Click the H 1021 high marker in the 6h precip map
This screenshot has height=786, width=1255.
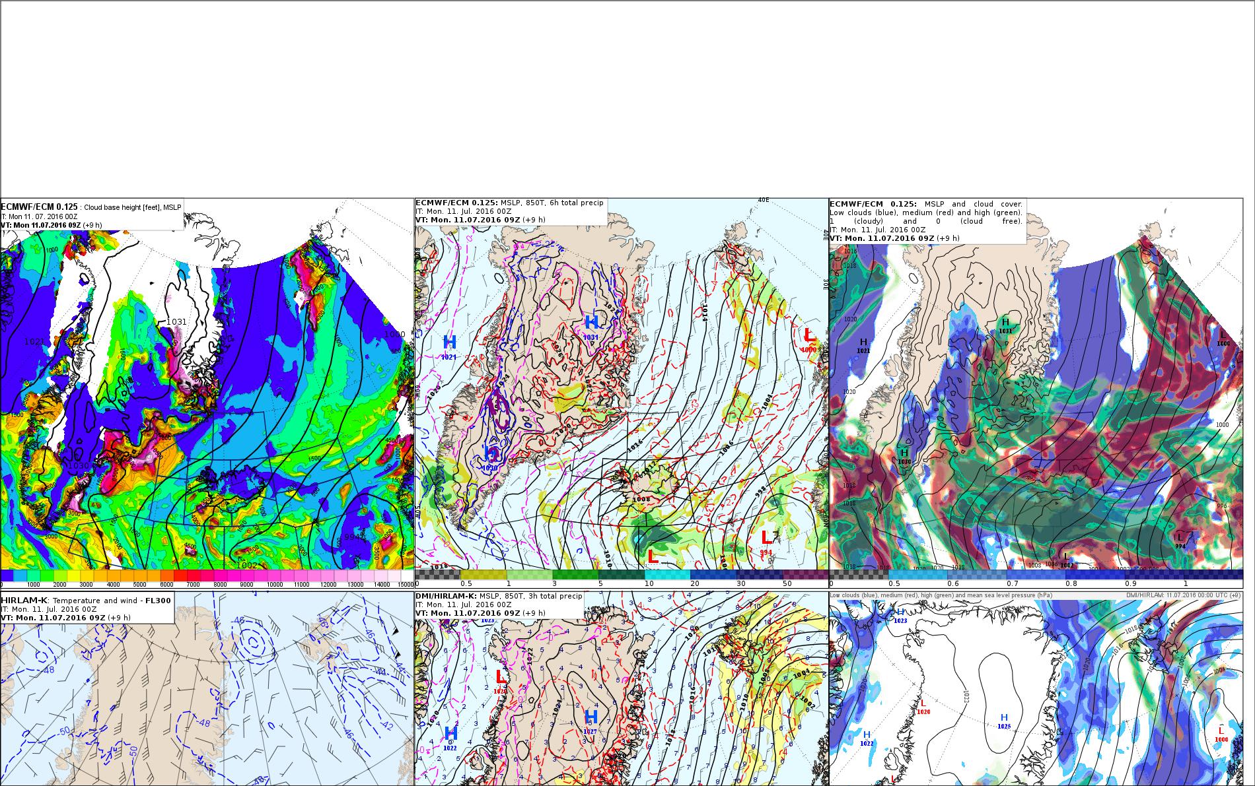click(x=449, y=346)
